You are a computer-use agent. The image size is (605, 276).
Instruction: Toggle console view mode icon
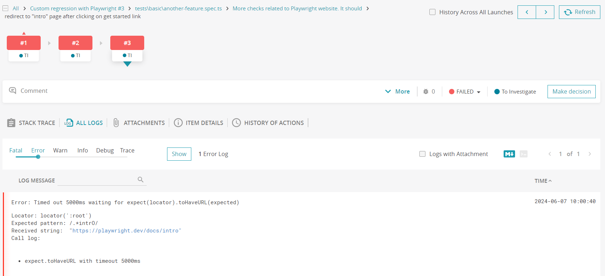[x=524, y=154]
